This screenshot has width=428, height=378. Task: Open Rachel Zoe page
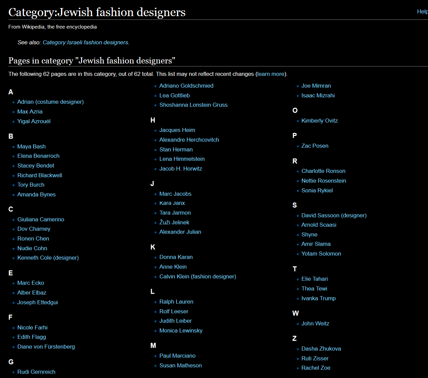point(316,368)
